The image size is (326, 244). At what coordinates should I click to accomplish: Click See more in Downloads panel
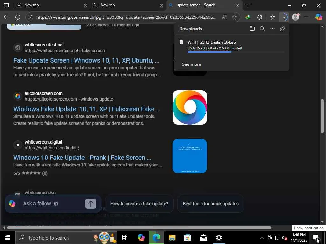point(191,64)
